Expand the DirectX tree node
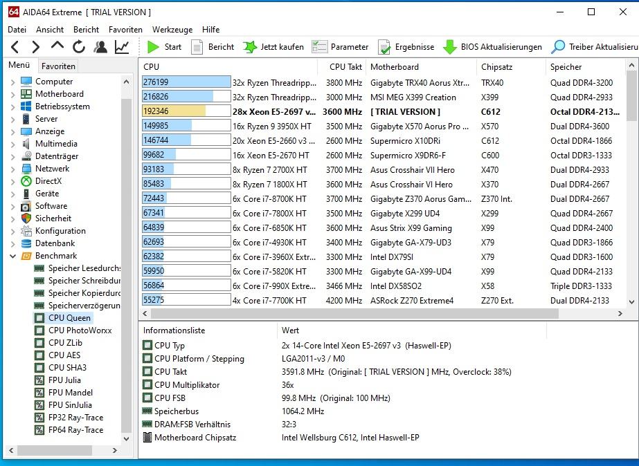This screenshot has height=466, width=639. click(x=12, y=182)
